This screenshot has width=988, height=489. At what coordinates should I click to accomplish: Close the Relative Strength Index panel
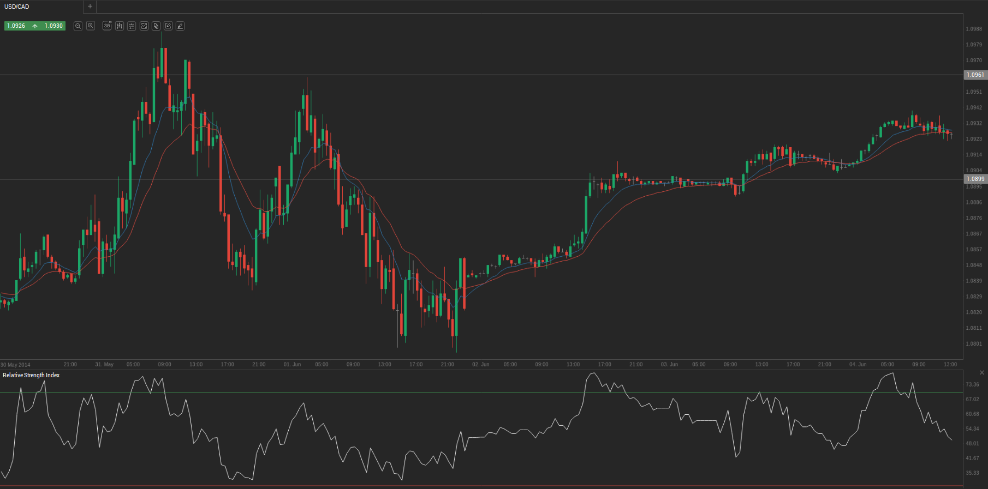coord(982,372)
